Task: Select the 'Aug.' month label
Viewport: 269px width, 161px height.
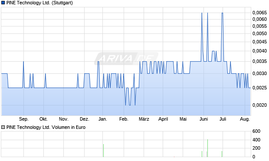Action: click(x=245, y=119)
